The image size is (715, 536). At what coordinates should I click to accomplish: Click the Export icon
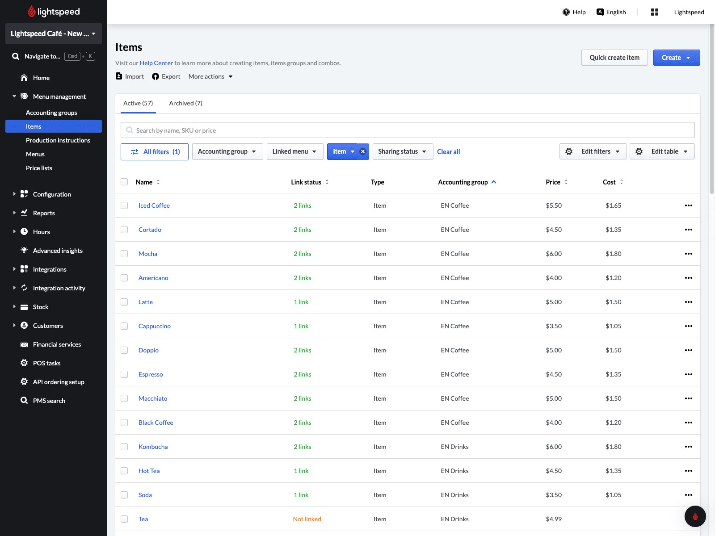point(156,76)
